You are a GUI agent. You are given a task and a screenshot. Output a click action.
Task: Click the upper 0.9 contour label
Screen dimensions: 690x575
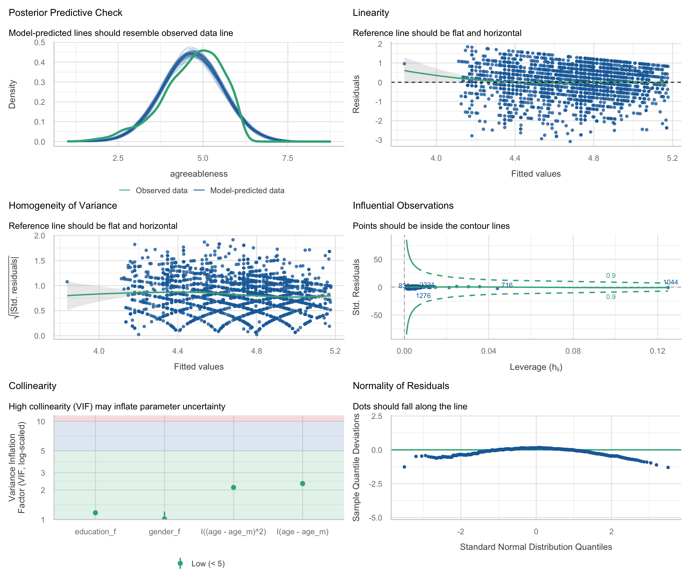[610, 276]
